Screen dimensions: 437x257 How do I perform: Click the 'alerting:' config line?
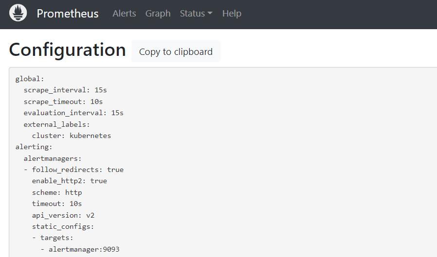[34, 147]
